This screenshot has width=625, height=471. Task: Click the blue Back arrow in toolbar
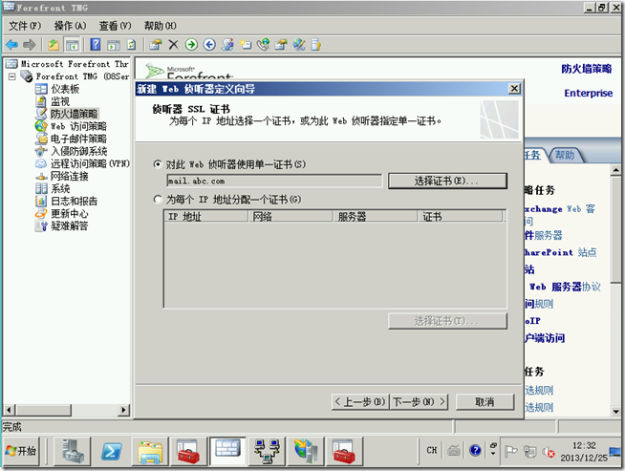pyautogui.click(x=11, y=45)
